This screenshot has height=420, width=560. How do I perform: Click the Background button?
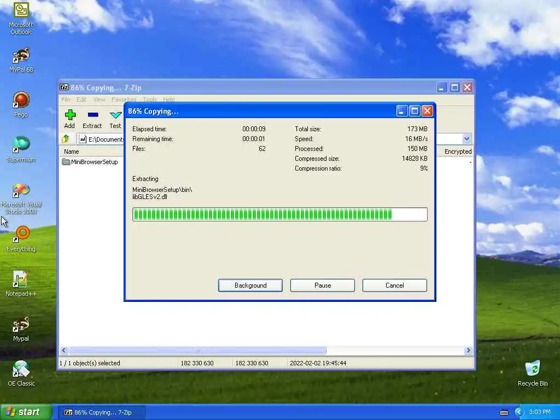[250, 285]
